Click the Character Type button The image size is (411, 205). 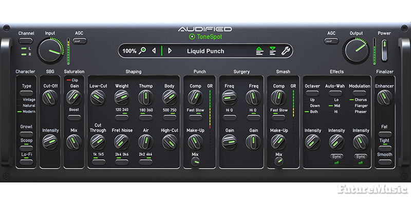click(27, 93)
